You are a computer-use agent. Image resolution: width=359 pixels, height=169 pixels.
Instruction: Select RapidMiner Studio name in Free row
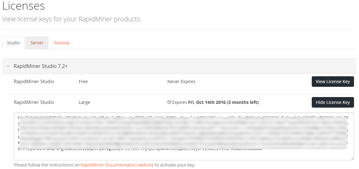(x=34, y=82)
